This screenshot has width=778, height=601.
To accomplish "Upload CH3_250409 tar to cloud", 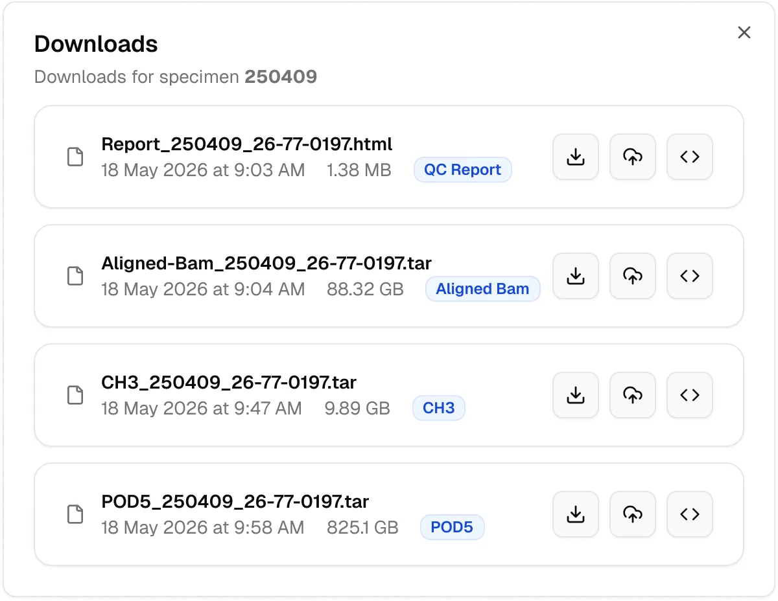I will [x=632, y=395].
